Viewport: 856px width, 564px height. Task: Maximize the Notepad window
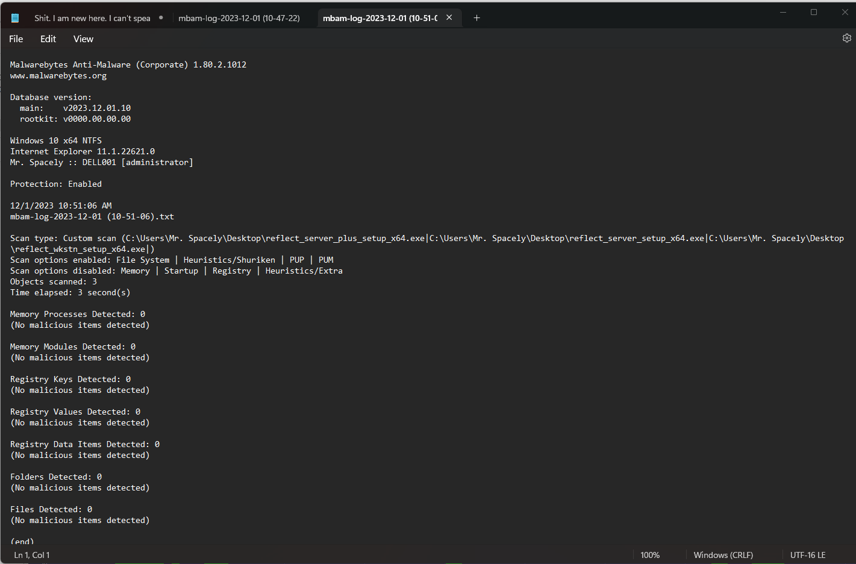[814, 12]
